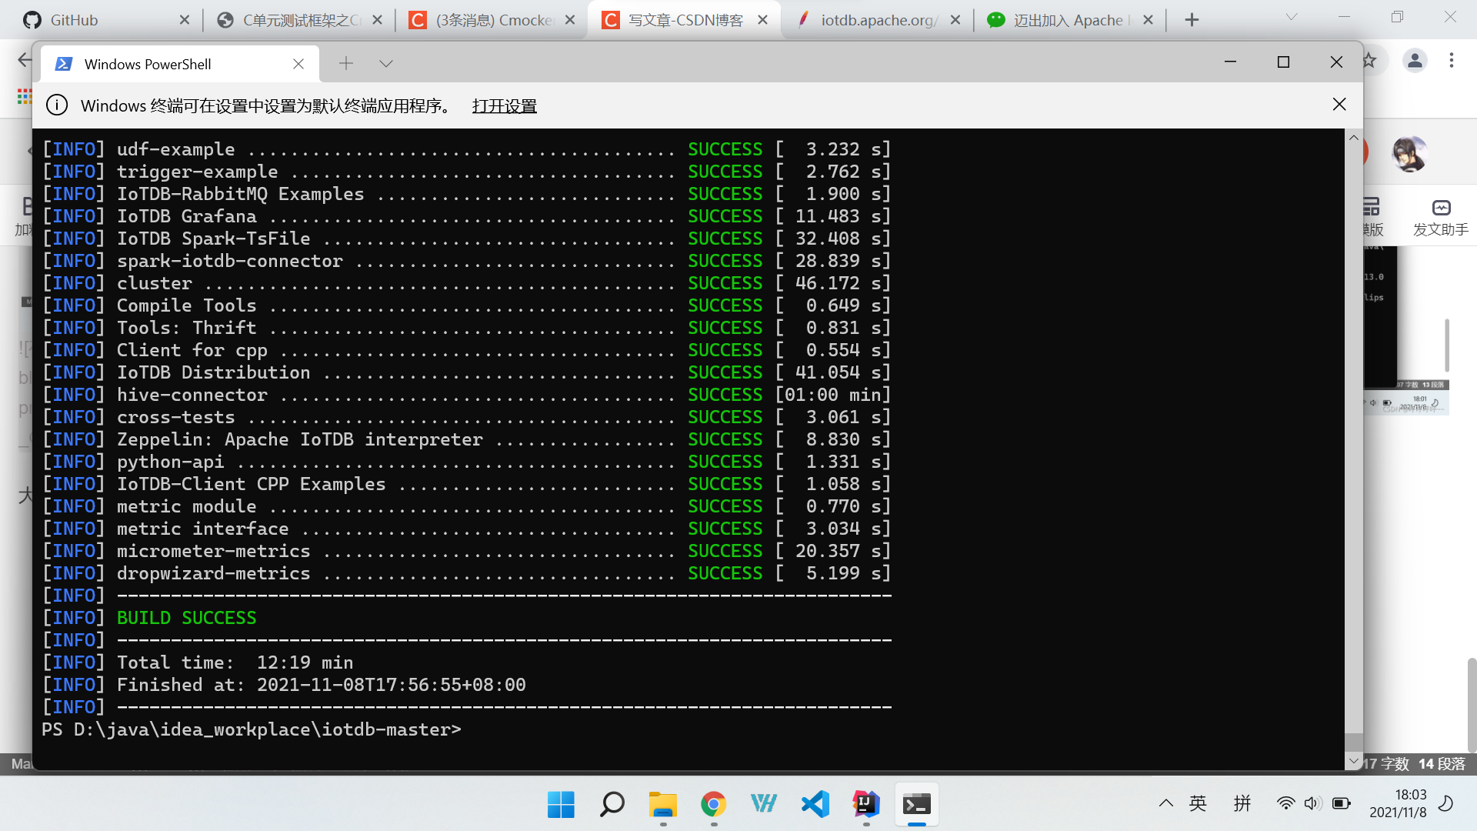This screenshot has height=831, width=1477.
Task: Open a new Windows Terminal tab
Action: click(346, 63)
